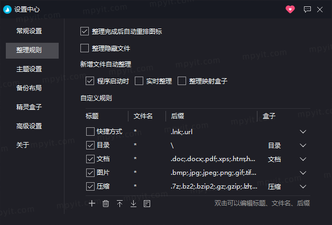This screenshot has width=332, height=225.
Task: Open 主题设置 section
Action: coord(29,69)
